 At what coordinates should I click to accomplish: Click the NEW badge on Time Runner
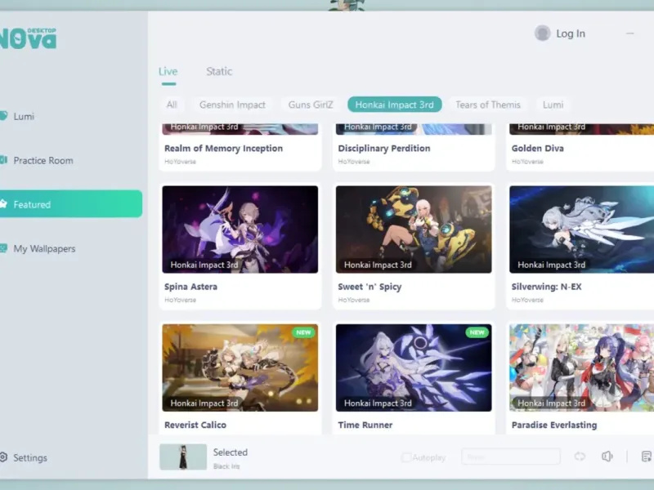477,332
